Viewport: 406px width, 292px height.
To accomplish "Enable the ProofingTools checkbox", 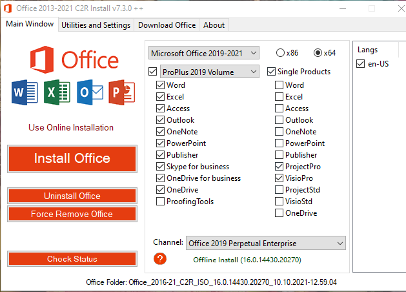I will point(161,202).
